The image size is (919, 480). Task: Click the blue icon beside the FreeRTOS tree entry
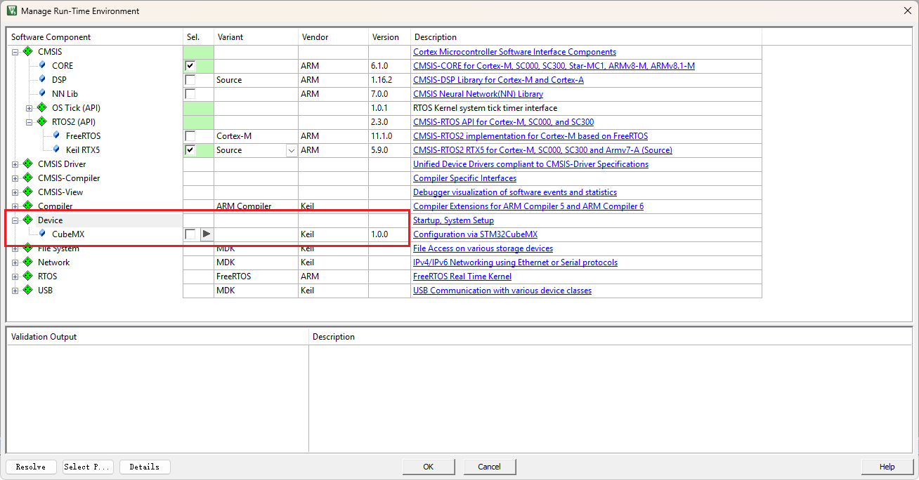click(56, 135)
